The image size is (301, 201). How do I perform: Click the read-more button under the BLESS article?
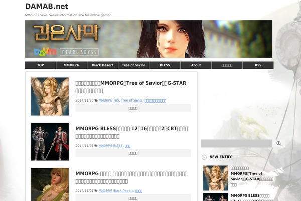click(133, 153)
